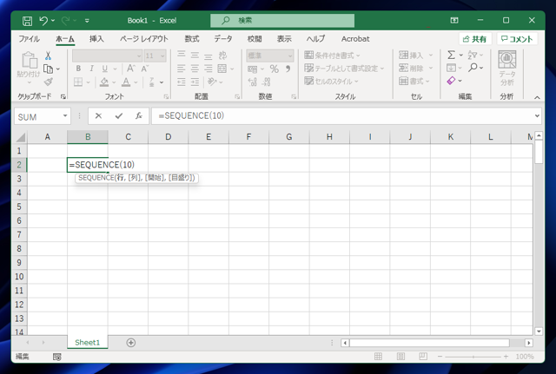Click the decrease decimal icon

[x=266, y=82]
